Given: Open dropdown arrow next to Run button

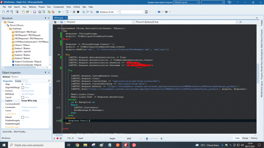Looking at the screenshot, I should click(63, 12).
